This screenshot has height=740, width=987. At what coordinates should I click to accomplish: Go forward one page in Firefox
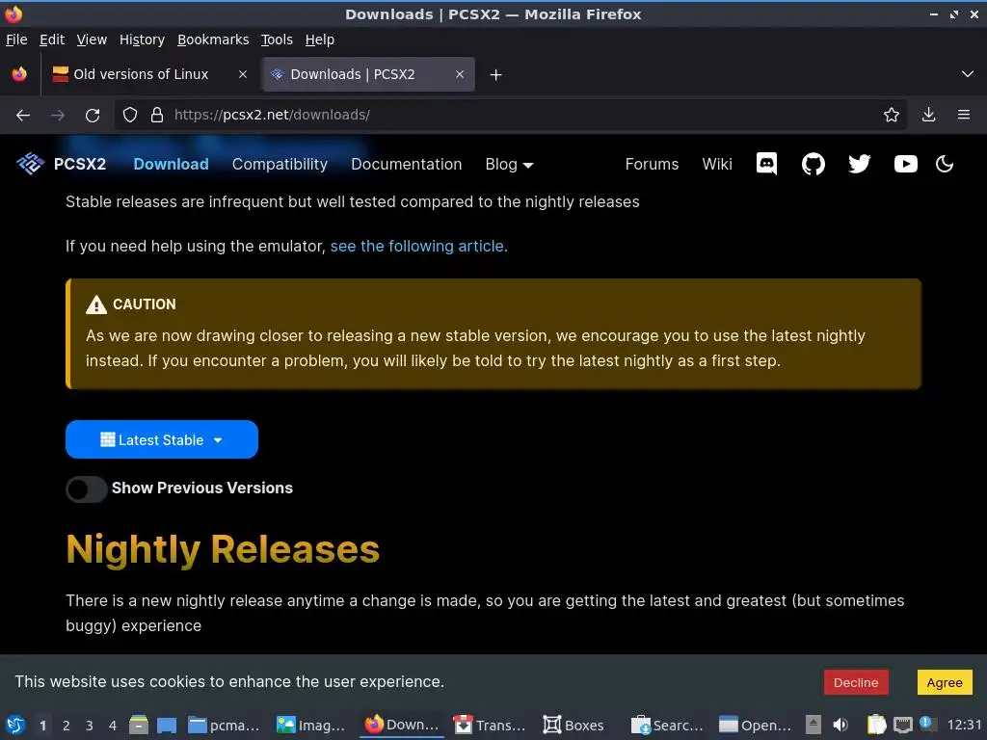pos(58,116)
